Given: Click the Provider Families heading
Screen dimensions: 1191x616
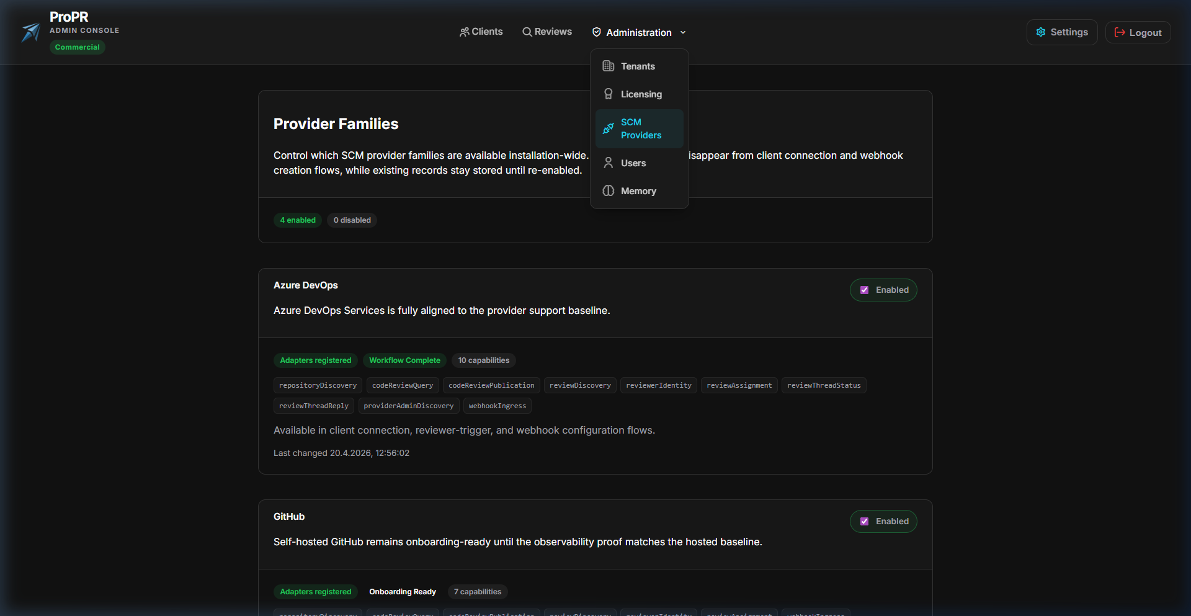Looking at the screenshot, I should click(x=336, y=124).
